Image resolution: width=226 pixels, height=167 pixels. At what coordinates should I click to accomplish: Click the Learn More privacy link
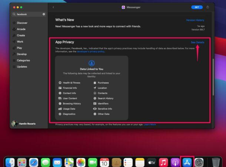point(150,124)
